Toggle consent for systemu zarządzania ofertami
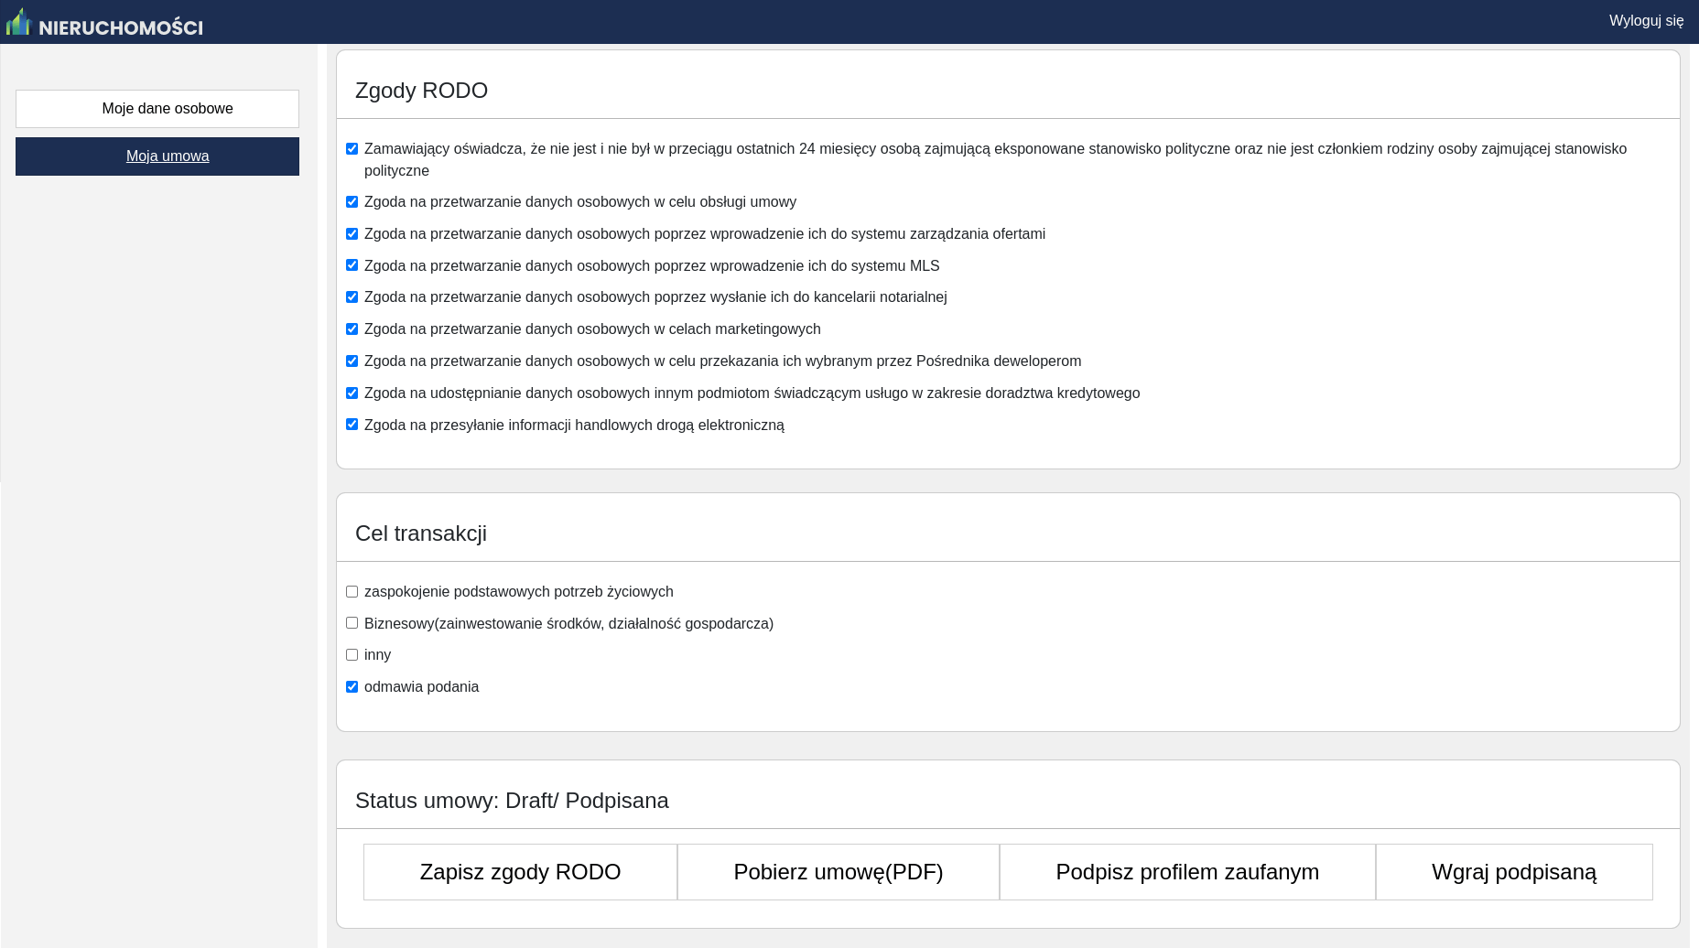This screenshot has height=948, width=1699. coord(352,233)
